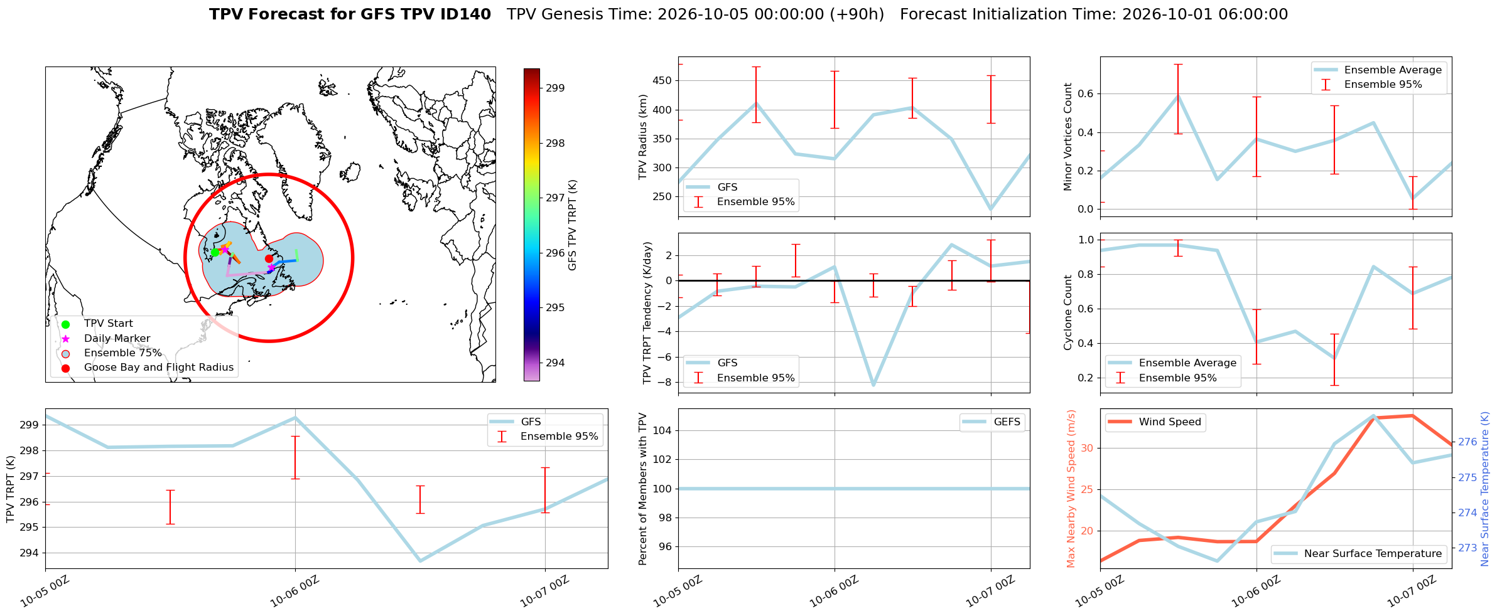Click the green TPV Start dot on map
Viewport: 1497px width, 616px height.
point(215,252)
